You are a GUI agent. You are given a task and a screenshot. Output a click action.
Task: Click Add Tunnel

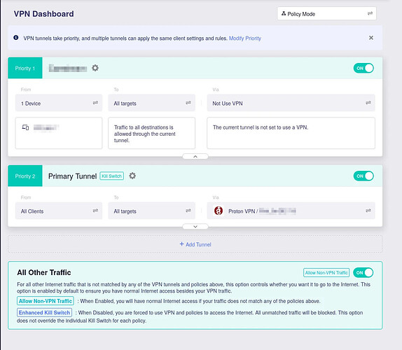coord(195,244)
